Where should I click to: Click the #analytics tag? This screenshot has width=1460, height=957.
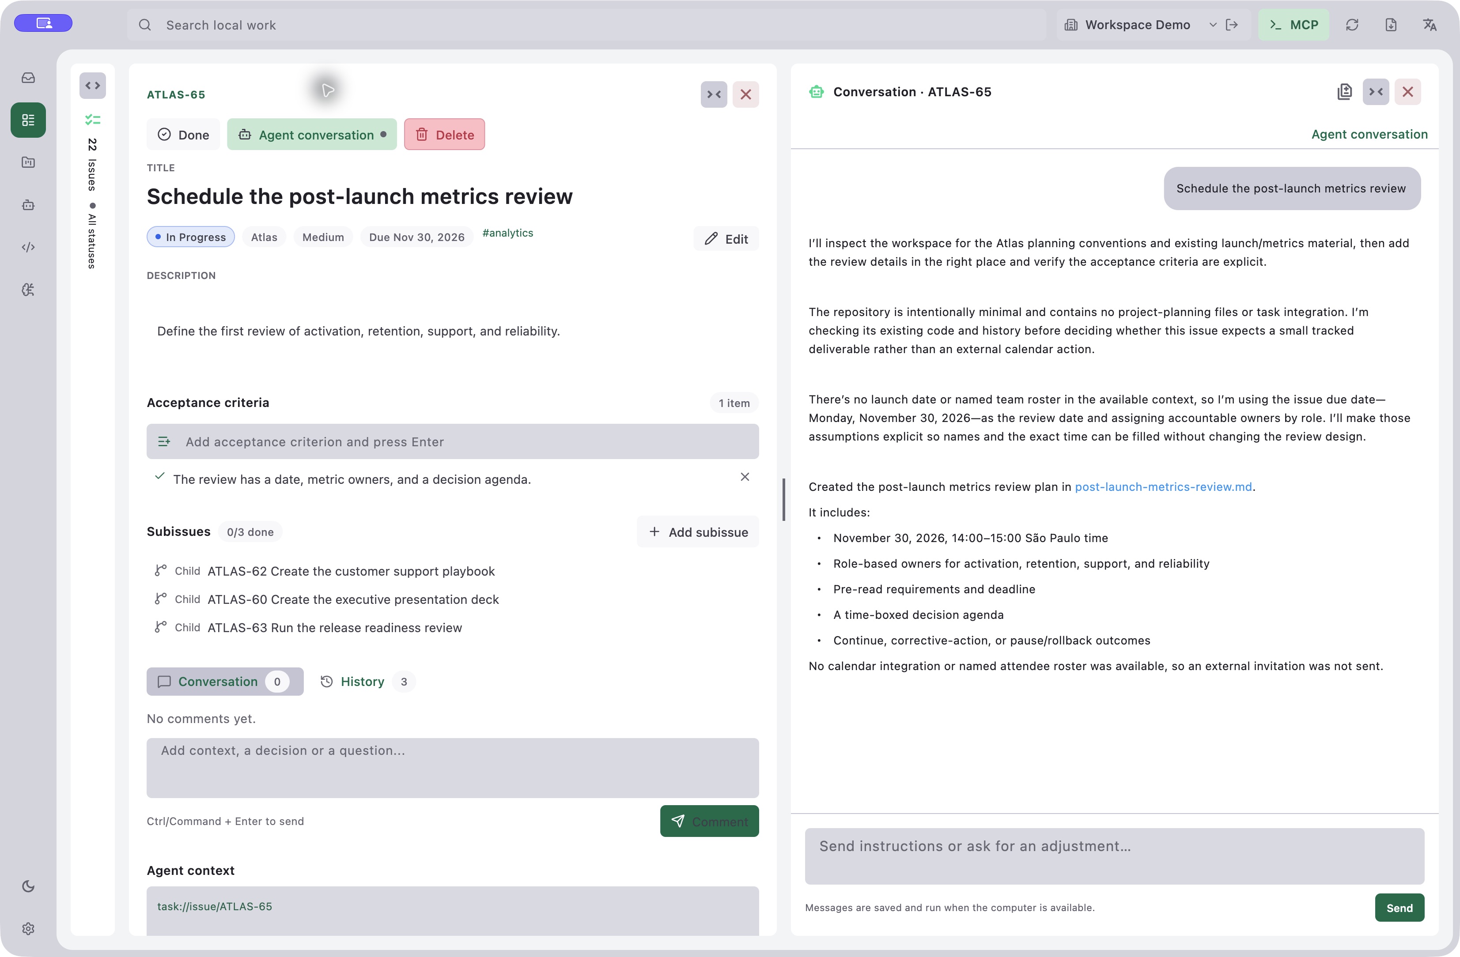click(x=508, y=233)
